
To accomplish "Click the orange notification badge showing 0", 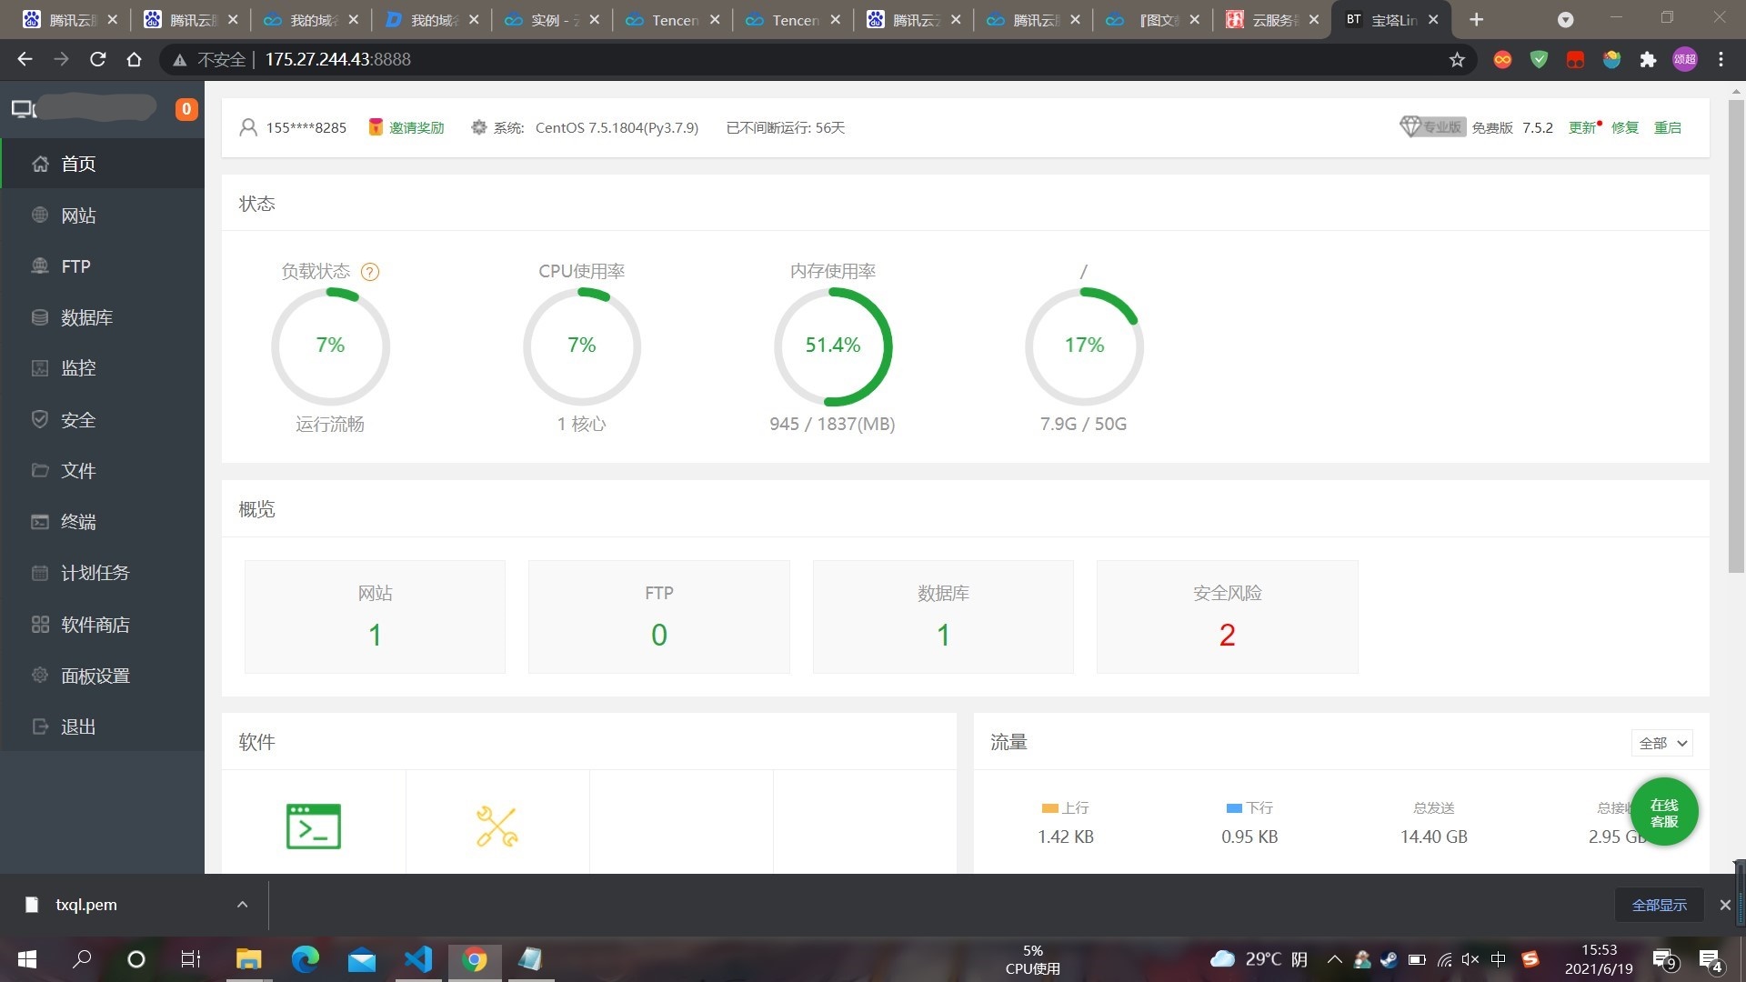I will (186, 109).
